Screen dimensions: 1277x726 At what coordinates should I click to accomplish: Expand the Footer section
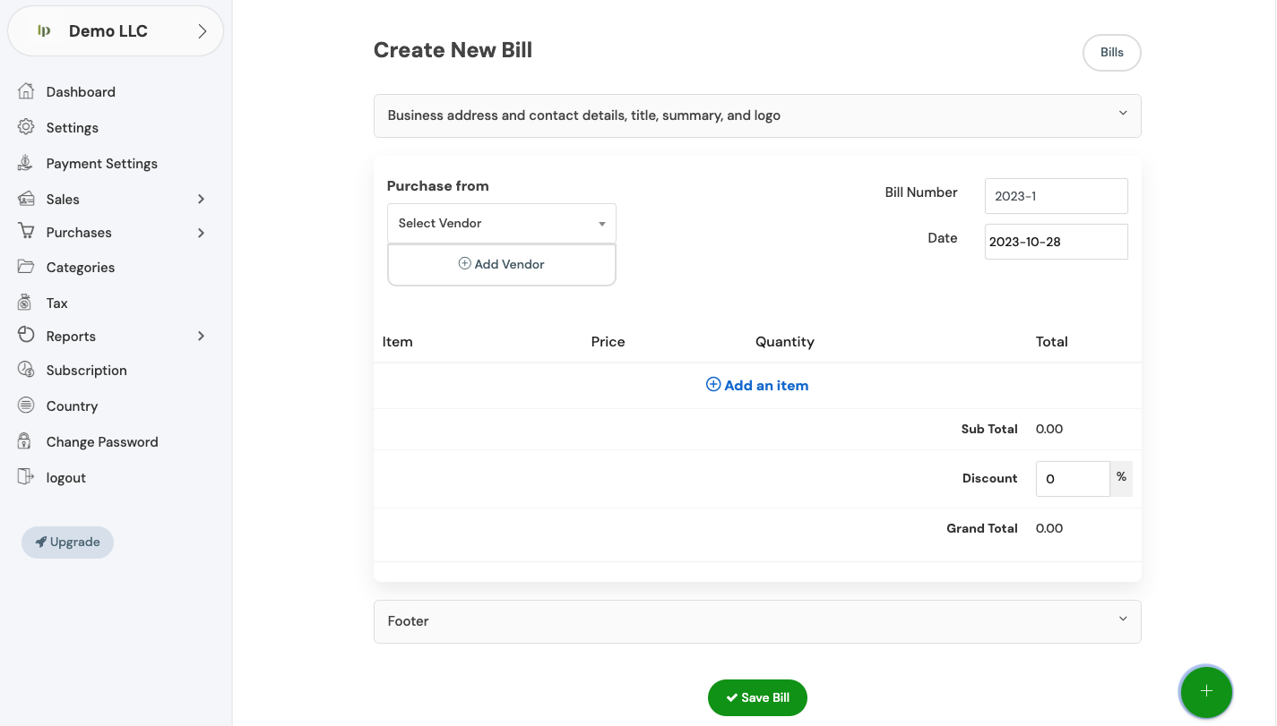(756, 621)
